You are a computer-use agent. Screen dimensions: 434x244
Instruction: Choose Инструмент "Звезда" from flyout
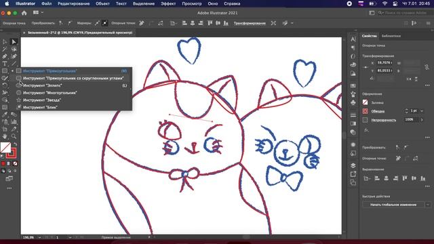point(74,100)
